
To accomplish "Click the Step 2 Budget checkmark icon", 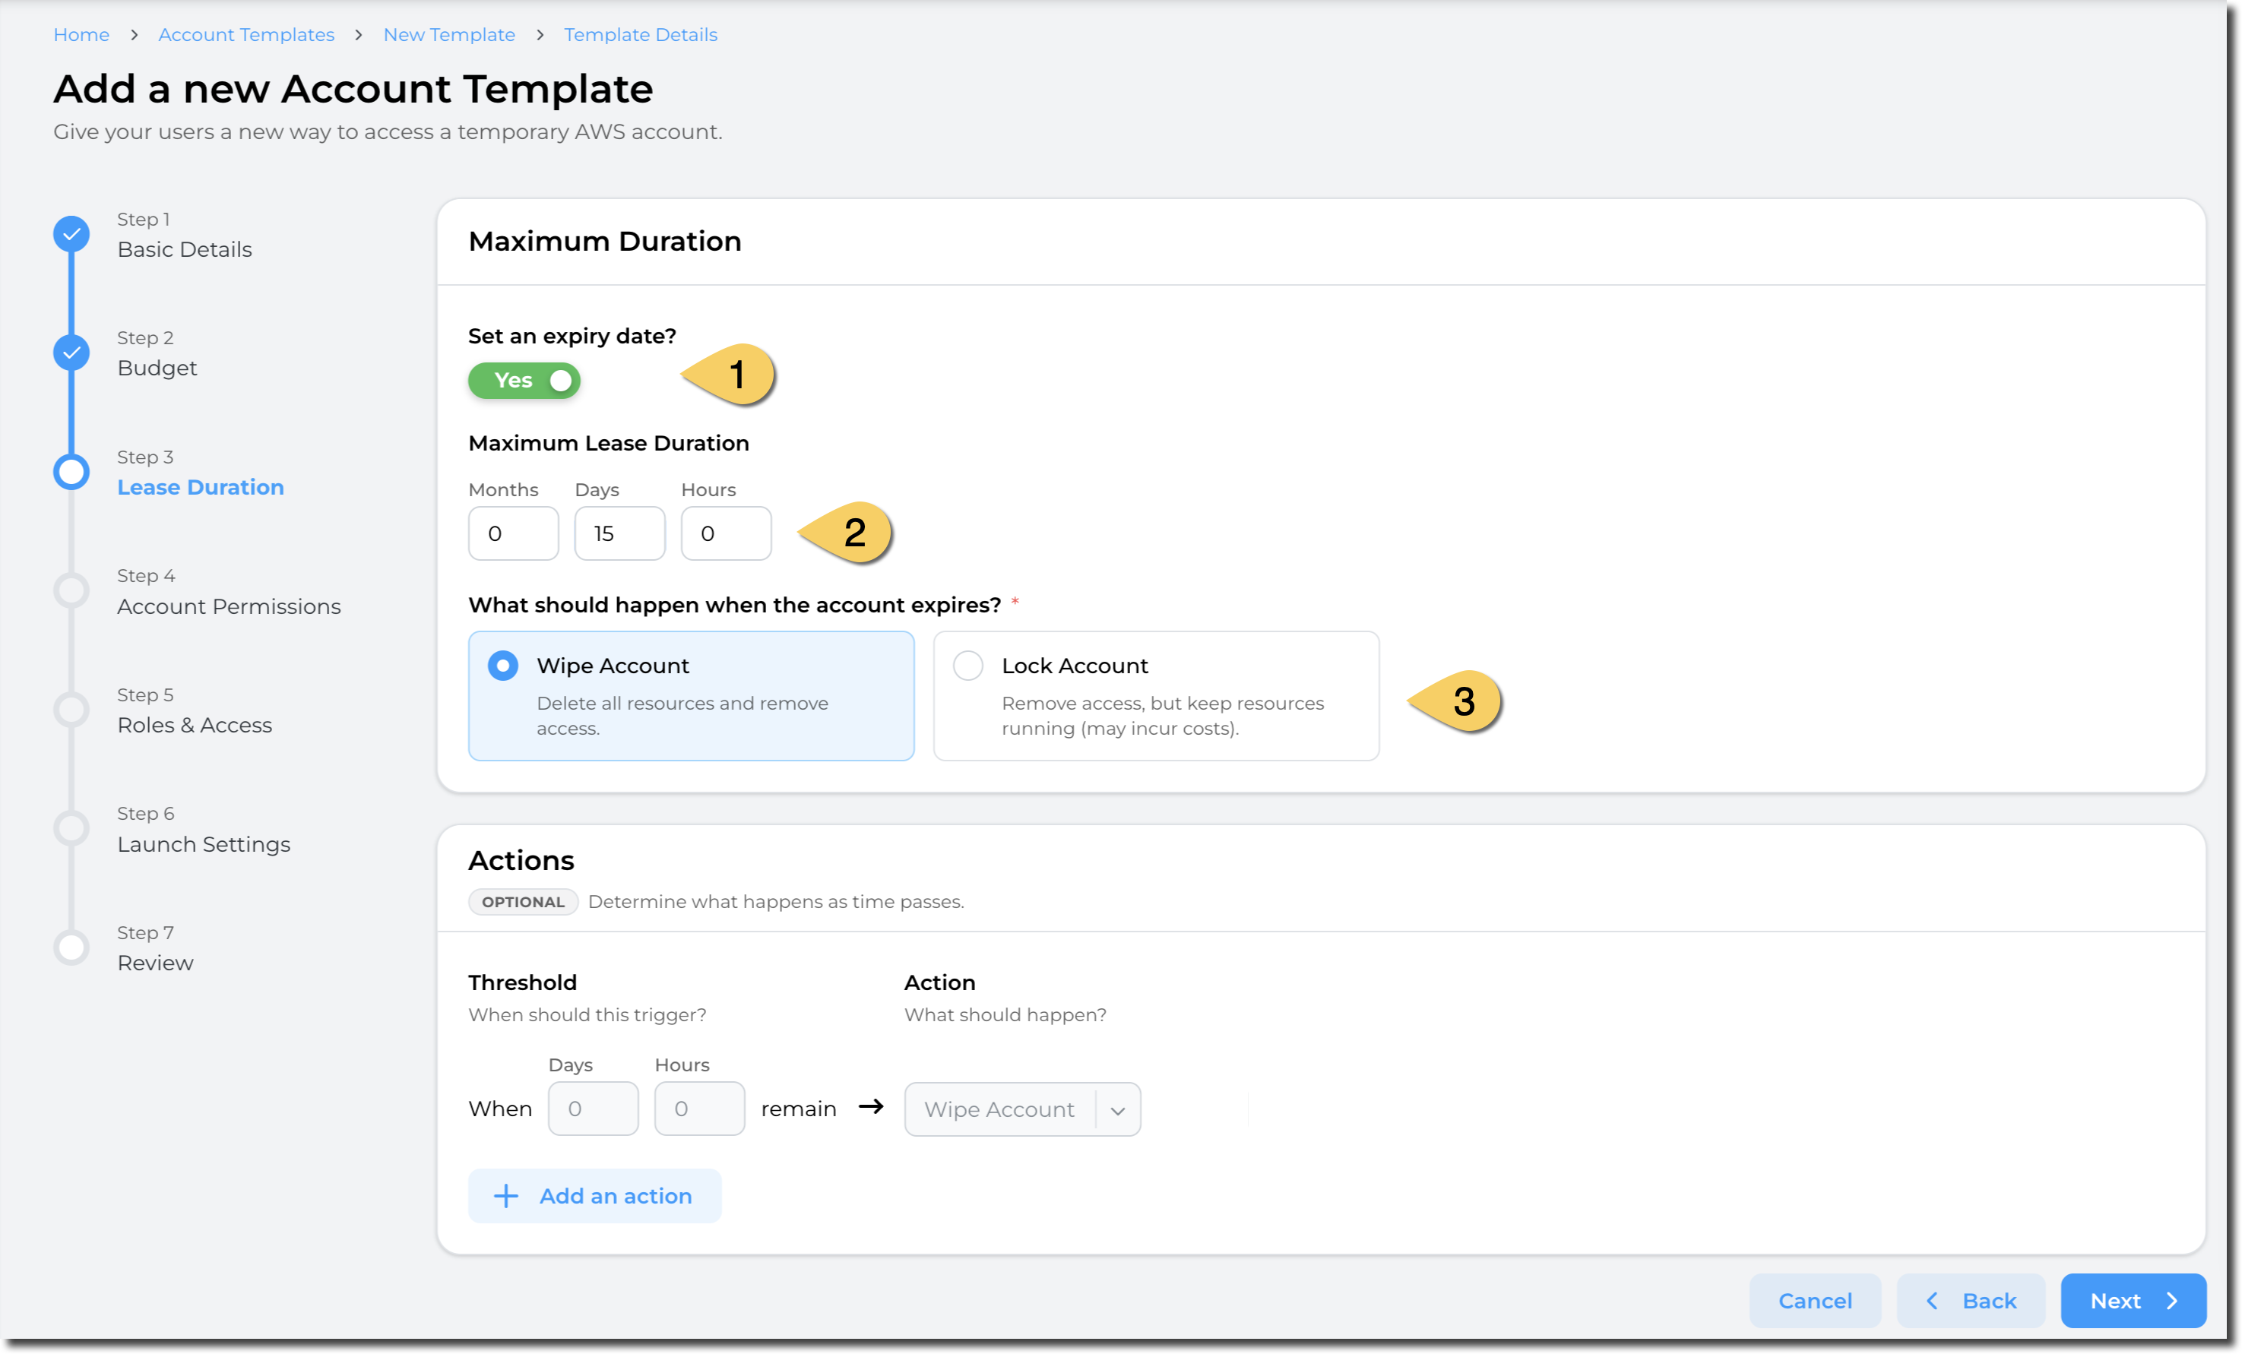I will pyautogui.click(x=71, y=352).
